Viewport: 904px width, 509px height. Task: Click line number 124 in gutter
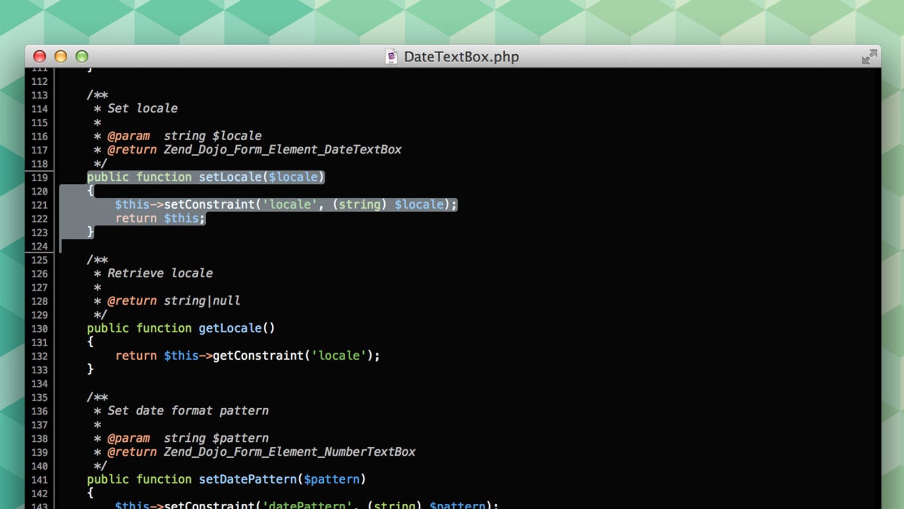tap(40, 246)
